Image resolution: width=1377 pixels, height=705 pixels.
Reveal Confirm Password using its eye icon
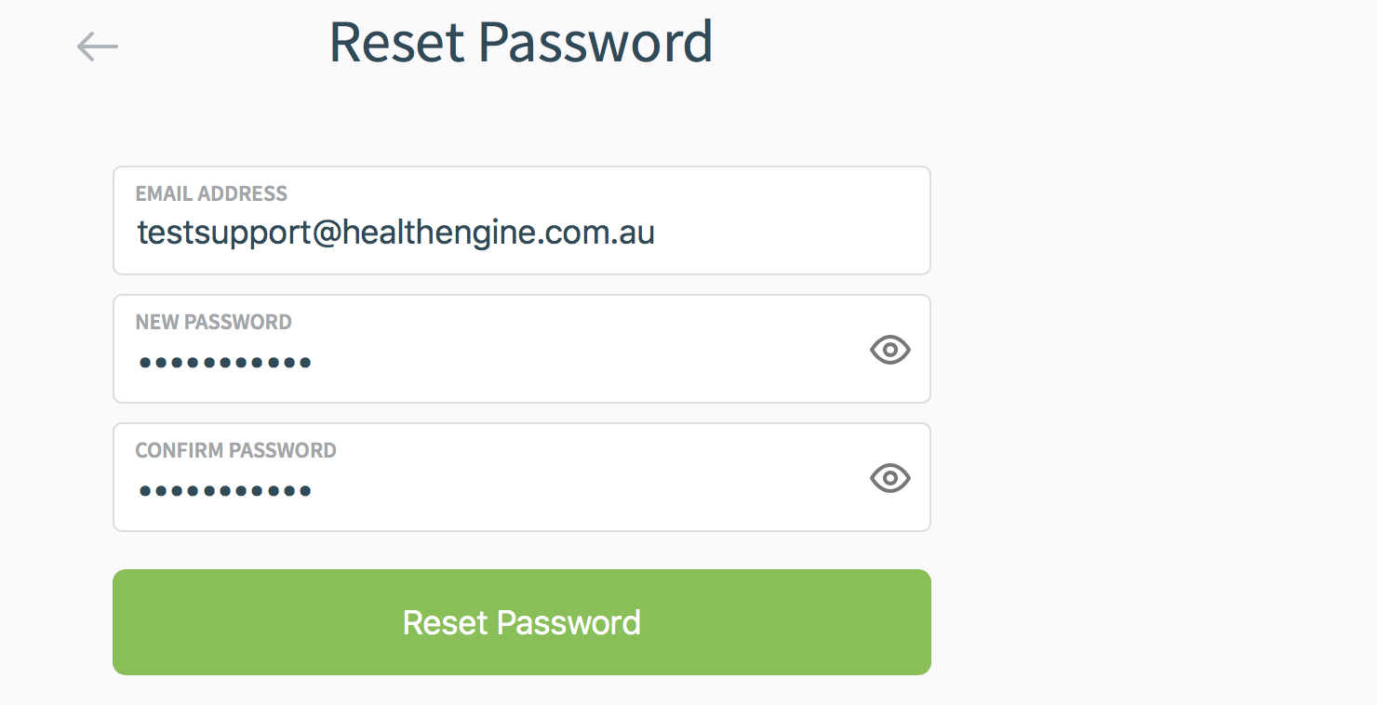[889, 478]
